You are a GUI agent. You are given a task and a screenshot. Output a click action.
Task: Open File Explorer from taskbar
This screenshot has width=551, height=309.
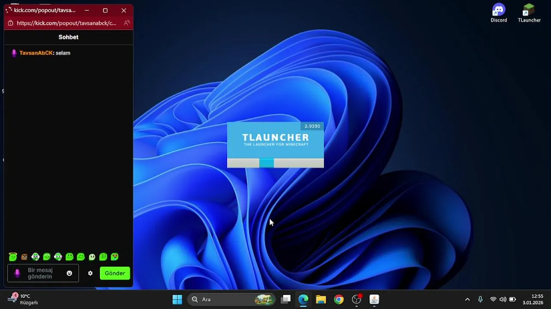click(321, 300)
